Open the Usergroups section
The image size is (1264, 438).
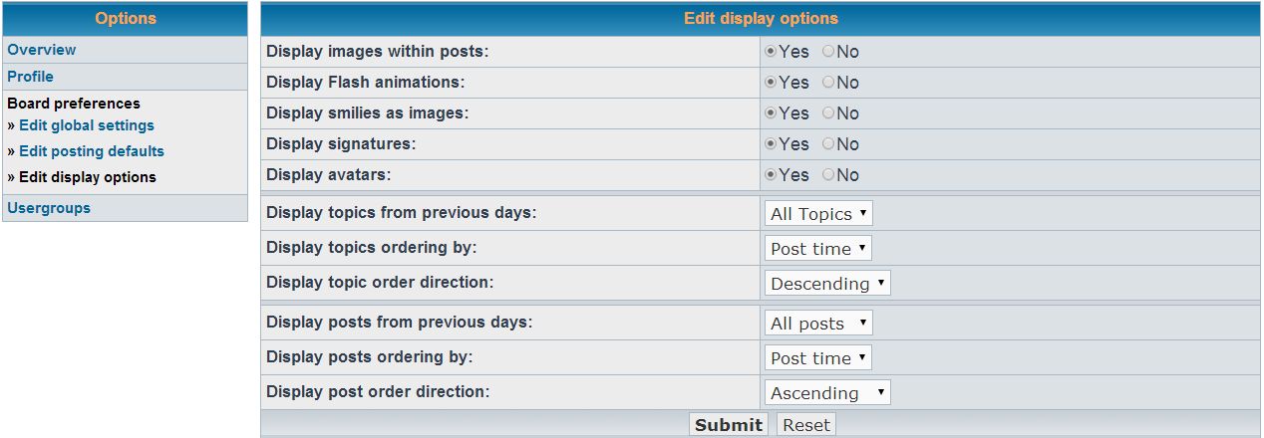tap(49, 208)
